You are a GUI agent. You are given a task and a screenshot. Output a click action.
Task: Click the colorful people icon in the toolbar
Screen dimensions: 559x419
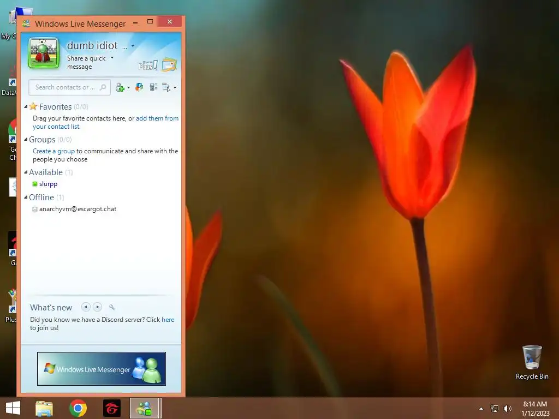139,87
